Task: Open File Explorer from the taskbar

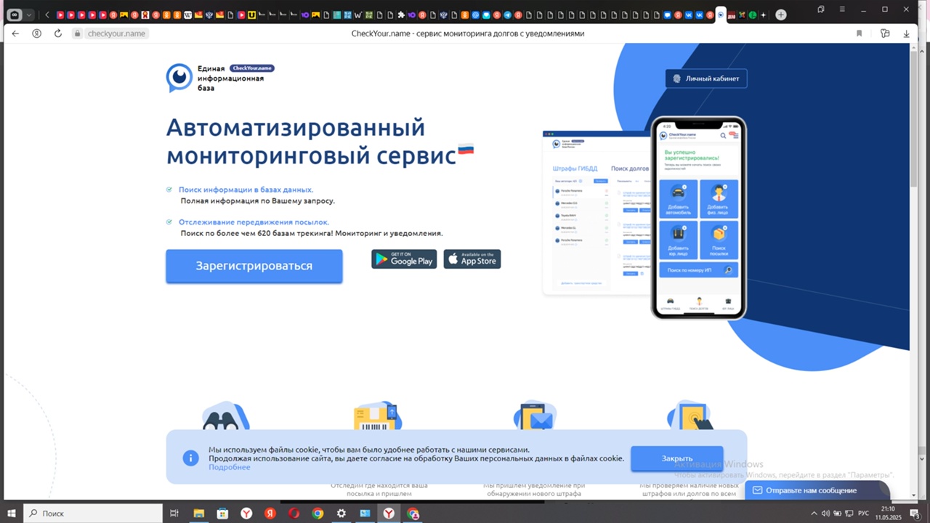Action: pos(198,514)
